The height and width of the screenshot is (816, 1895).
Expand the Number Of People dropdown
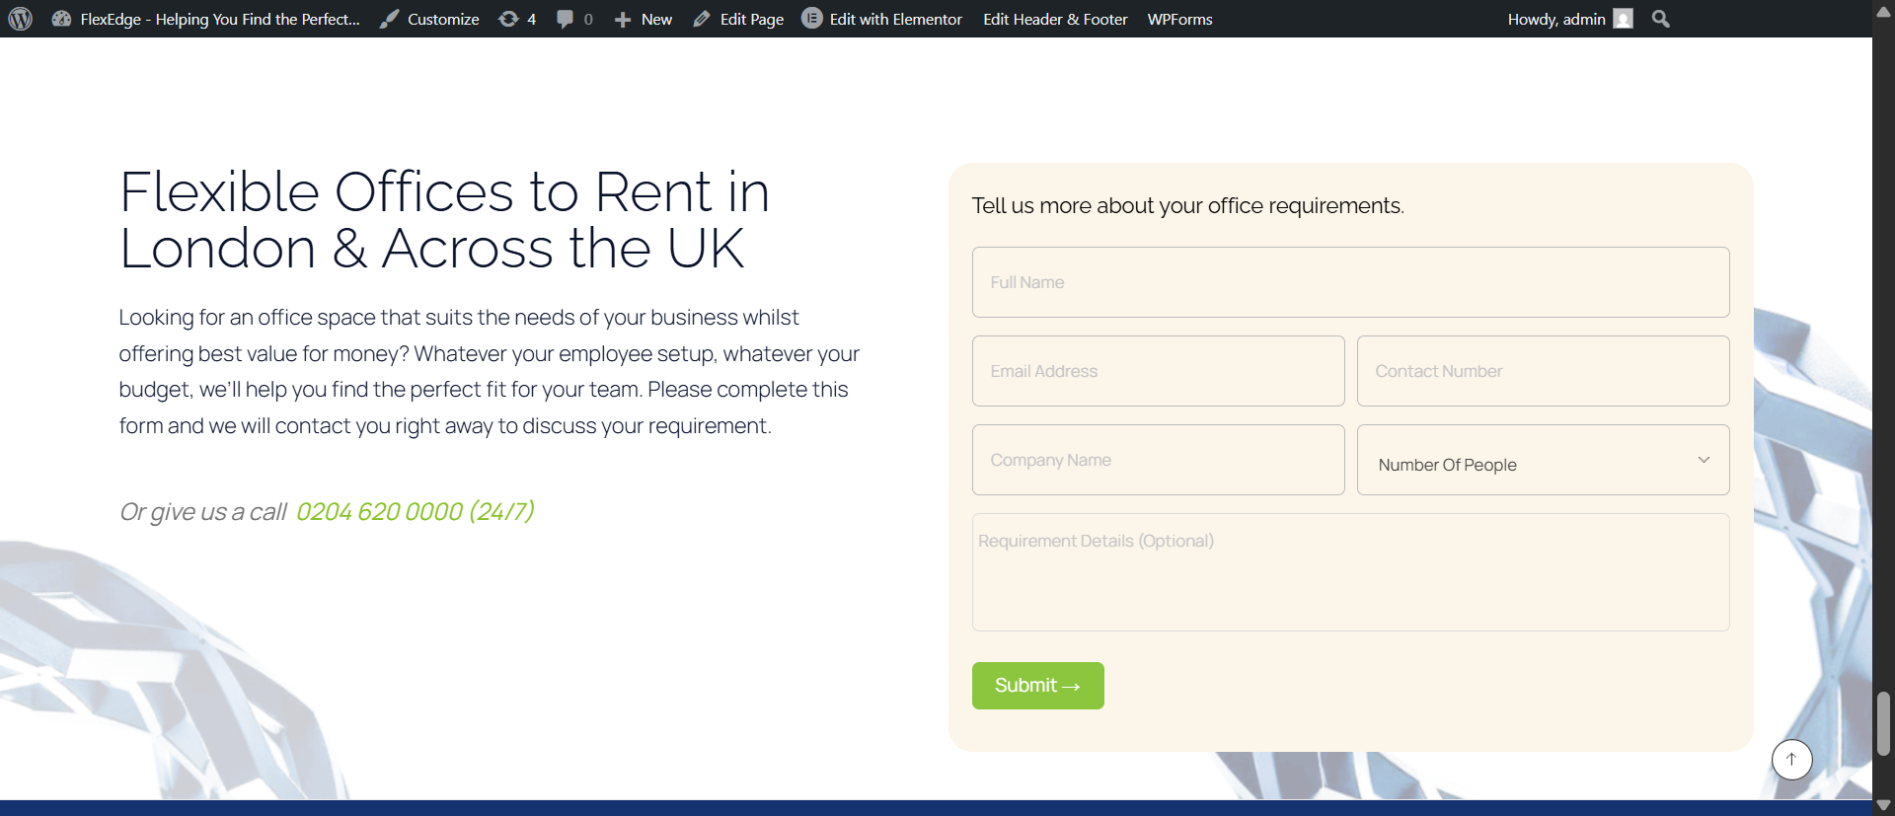(x=1543, y=461)
